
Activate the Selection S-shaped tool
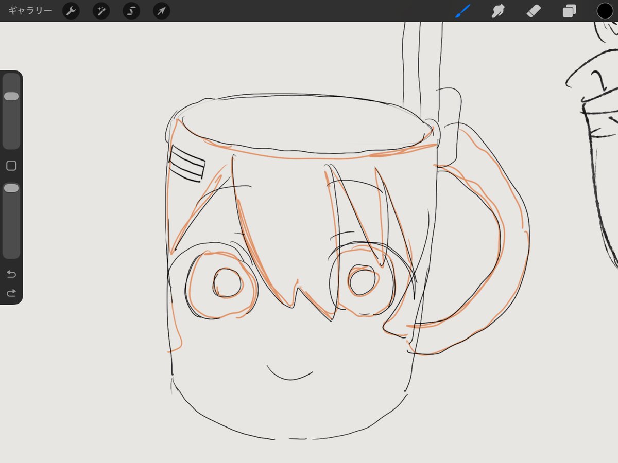tap(131, 11)
